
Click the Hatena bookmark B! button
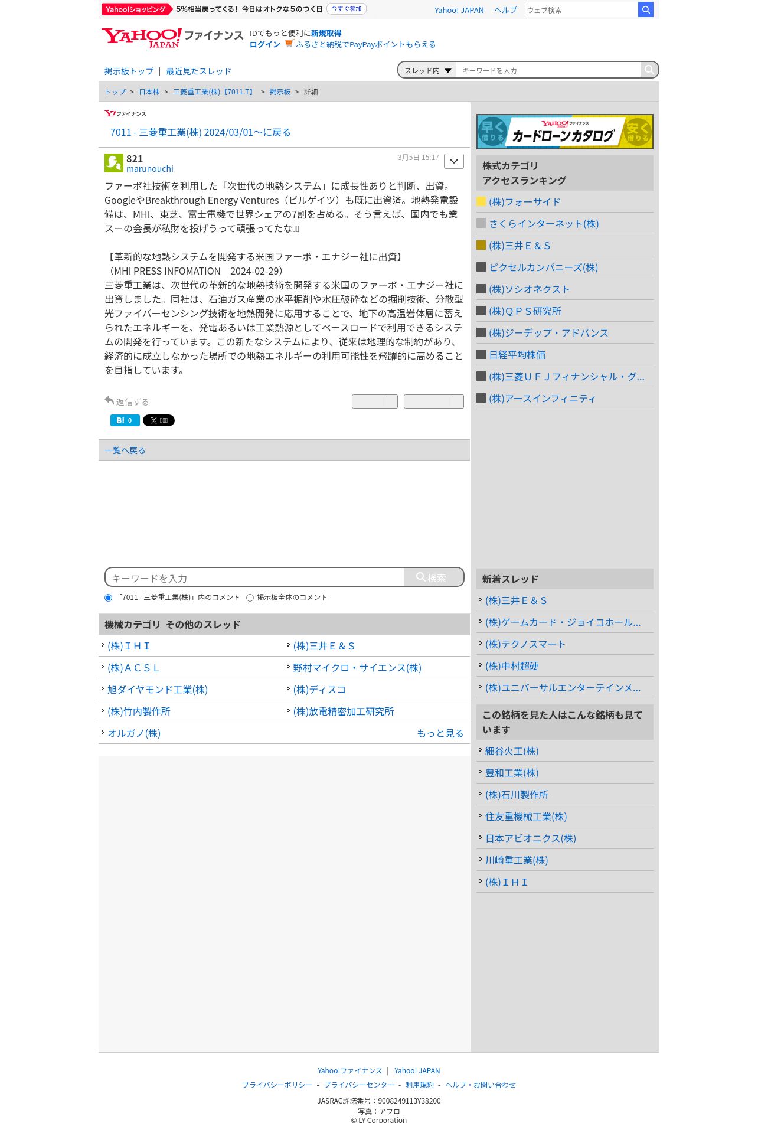click(x=125, y=420)
